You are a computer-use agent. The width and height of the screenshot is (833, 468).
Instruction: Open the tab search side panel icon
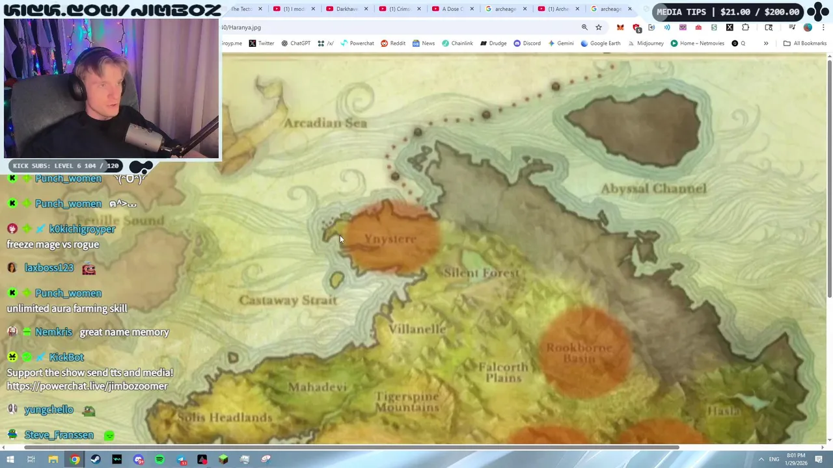tap(769, 27)
